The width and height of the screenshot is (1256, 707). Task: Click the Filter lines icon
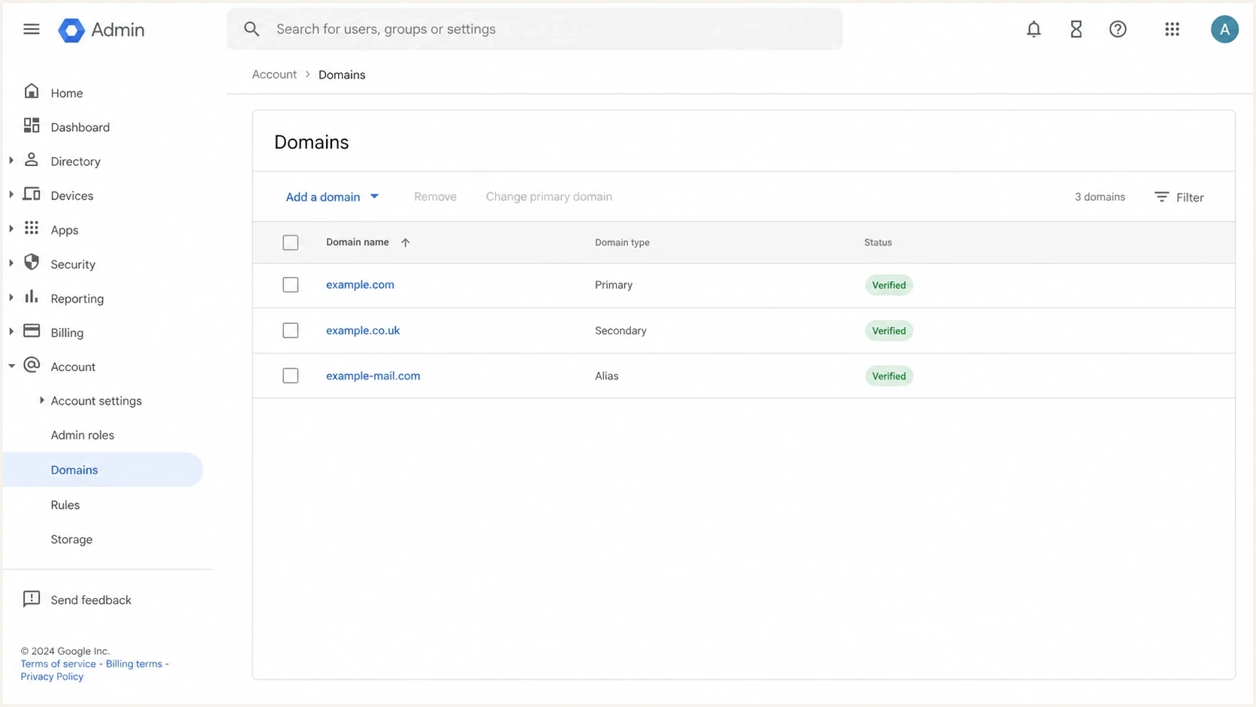(x=1161, y=197)
